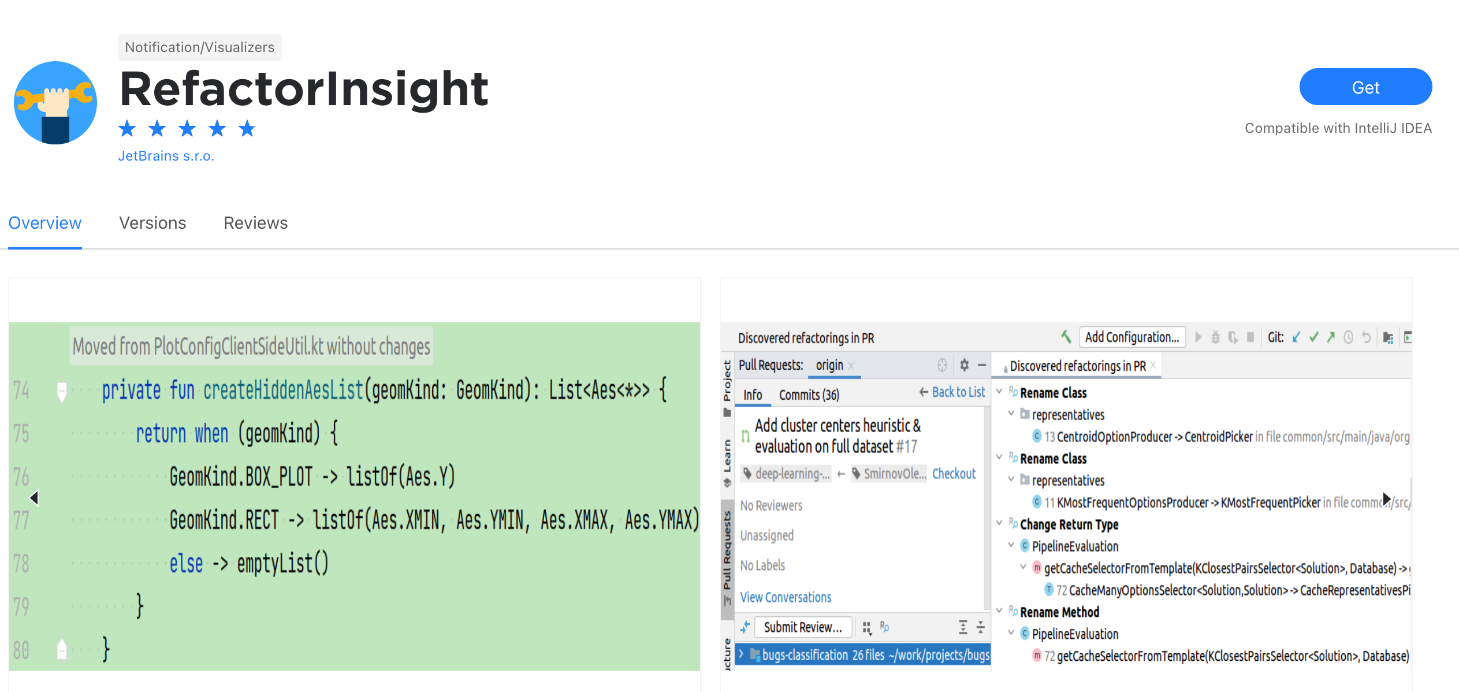Screen dimensions: 1459x692
Task: Open the Versions tab
Action: 152,223
